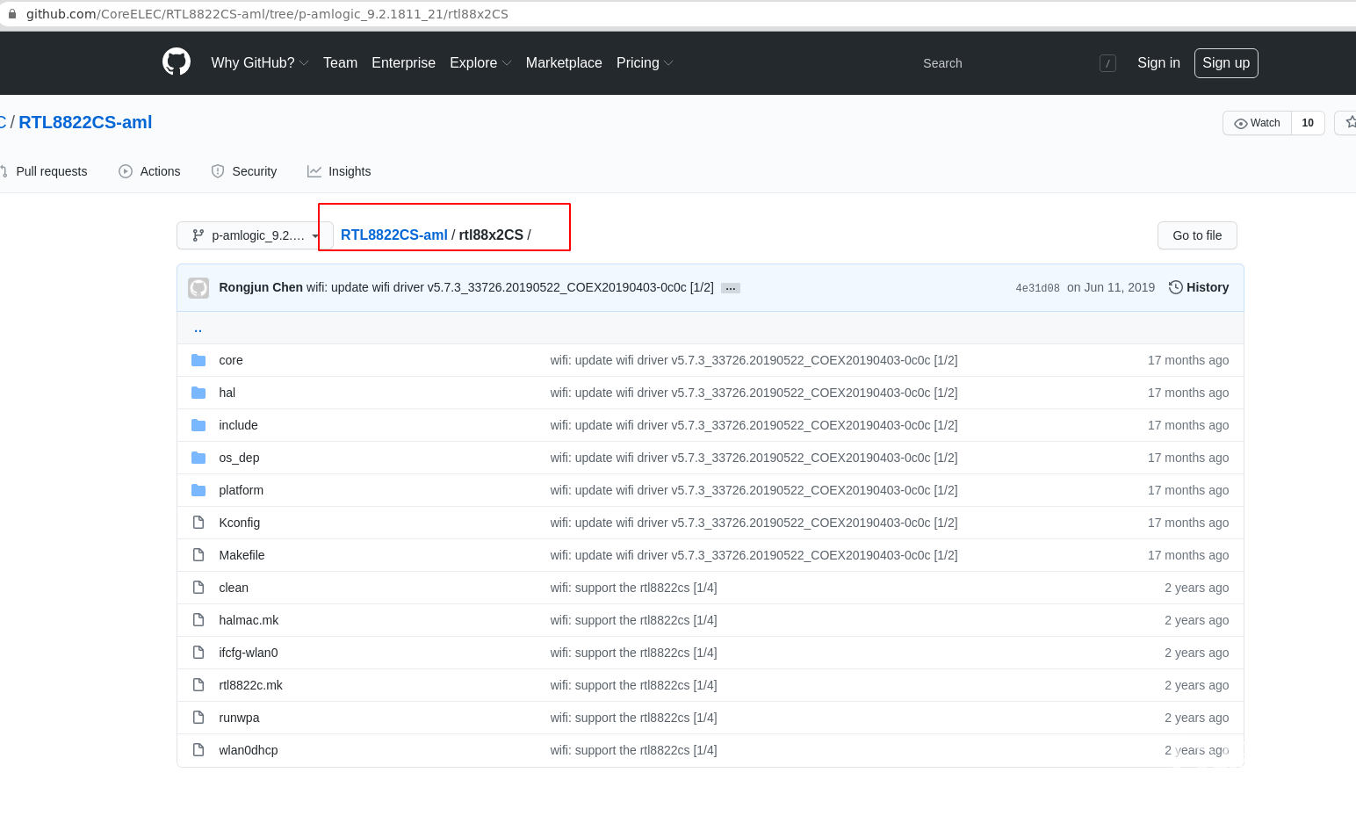Open the Marketplace nav item
The image size is (1356, 816).
pyautogui.click(x=564, y=63)
